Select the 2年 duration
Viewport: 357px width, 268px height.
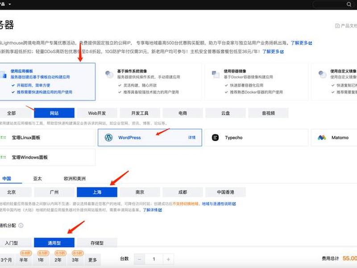pyautogui.click(x=58, y=260)
